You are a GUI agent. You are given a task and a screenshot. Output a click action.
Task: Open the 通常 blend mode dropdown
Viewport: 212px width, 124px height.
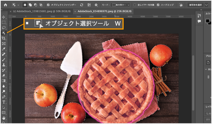(x=208, y=119)
